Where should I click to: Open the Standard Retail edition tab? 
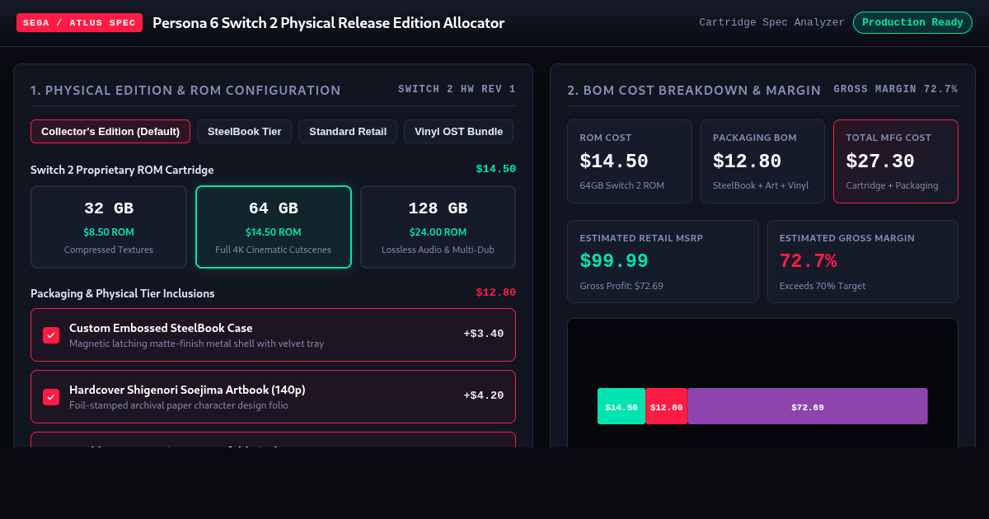(348, 132)
